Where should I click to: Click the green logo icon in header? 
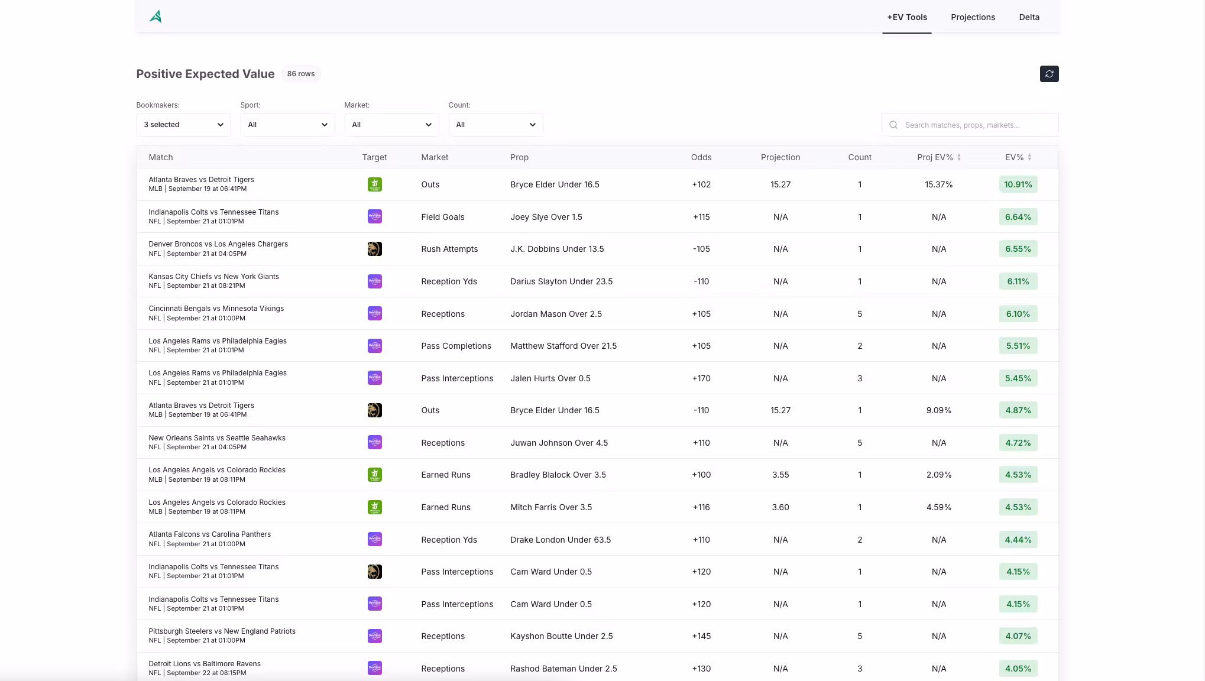click(156, 17)
